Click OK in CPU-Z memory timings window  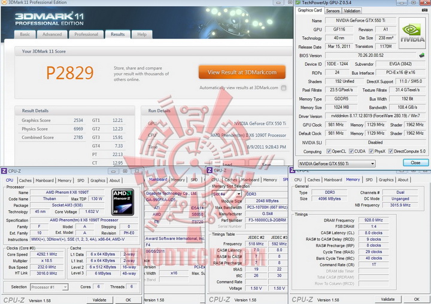click(417, 299)
